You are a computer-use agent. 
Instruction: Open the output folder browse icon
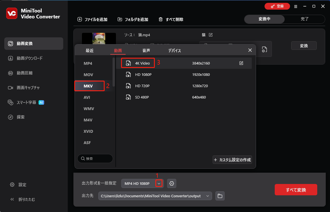220,196
